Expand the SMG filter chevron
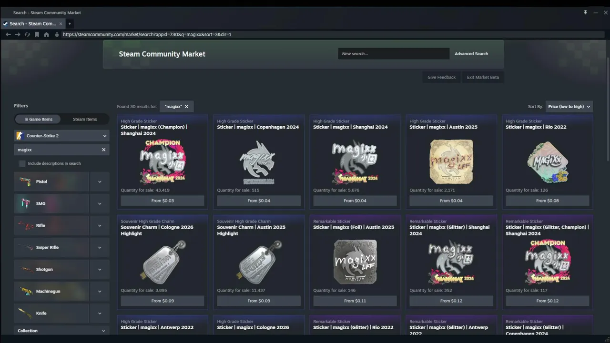610x343 pixels. click(100, 203)
